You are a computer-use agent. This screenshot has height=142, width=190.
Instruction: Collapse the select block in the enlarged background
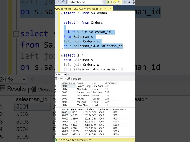click(x=16, y=34)
